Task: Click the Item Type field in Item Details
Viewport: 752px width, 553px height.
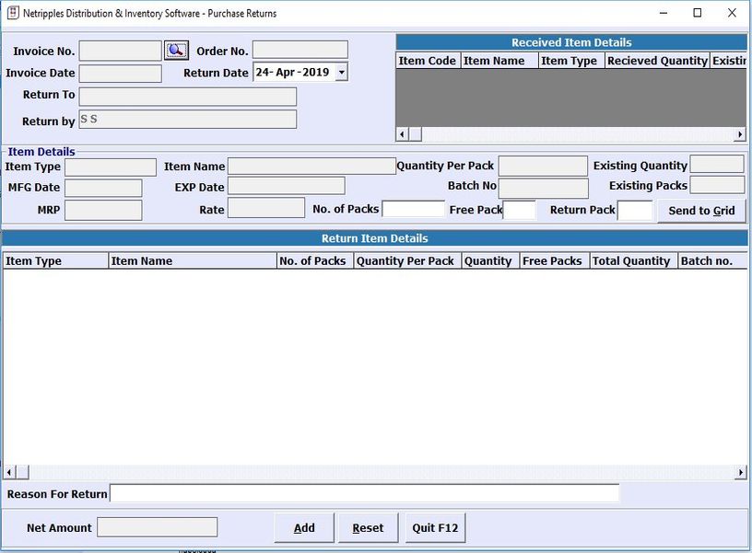Action: click(x=111, y=167)
